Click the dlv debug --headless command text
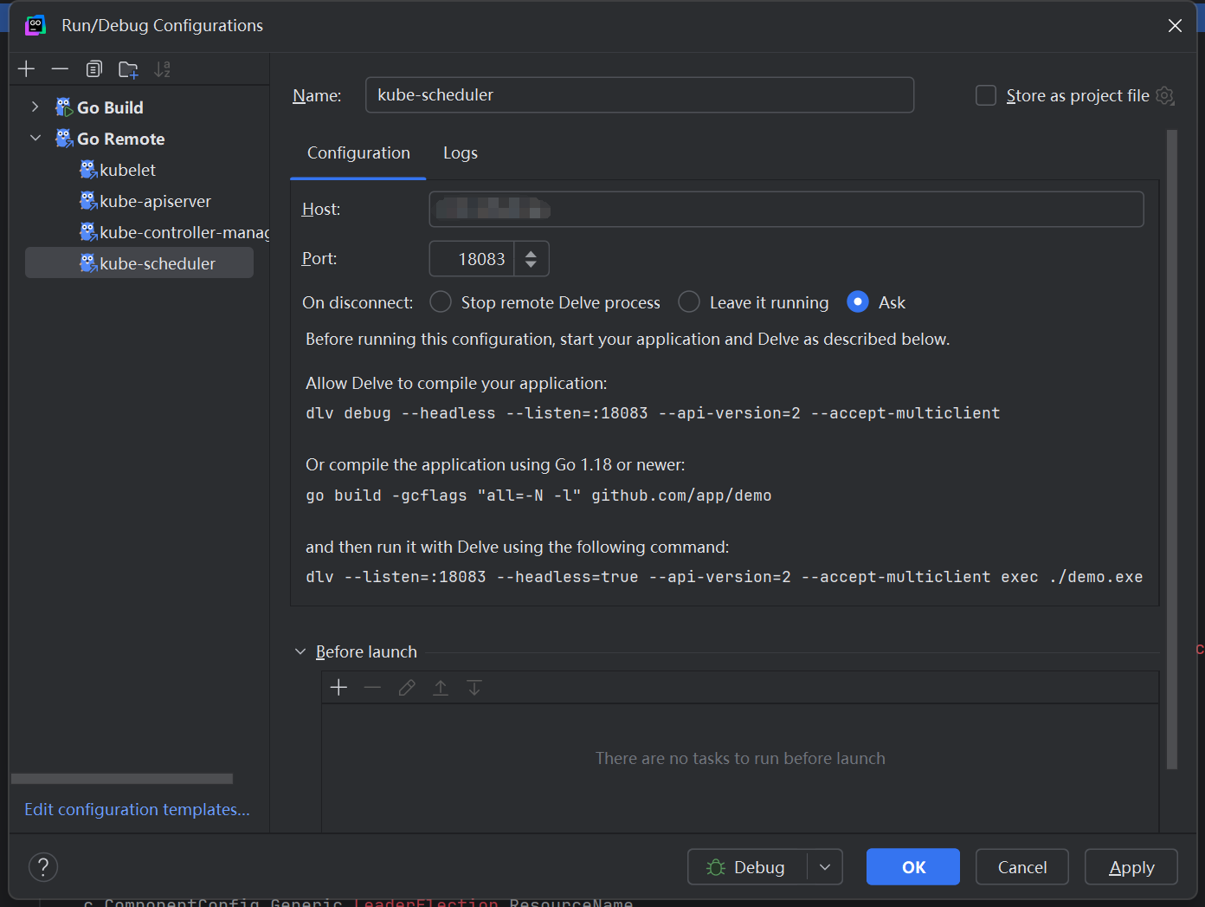 653,413
